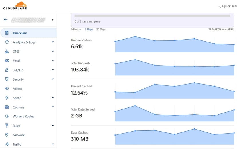Click the DNS network tree icon
The image size is (237, 149).
pos(7,52)
